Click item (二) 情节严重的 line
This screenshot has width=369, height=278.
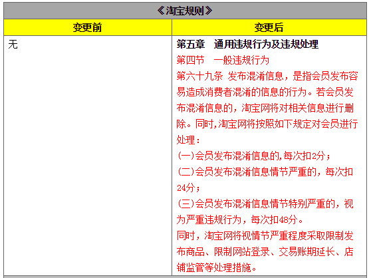click(x=265, y=172)
